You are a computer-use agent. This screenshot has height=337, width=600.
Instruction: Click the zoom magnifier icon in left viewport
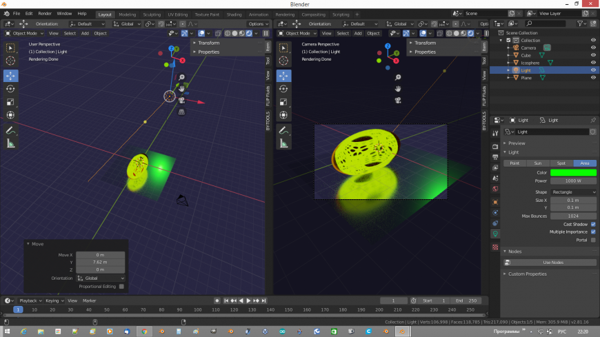(x=181, y=78)
